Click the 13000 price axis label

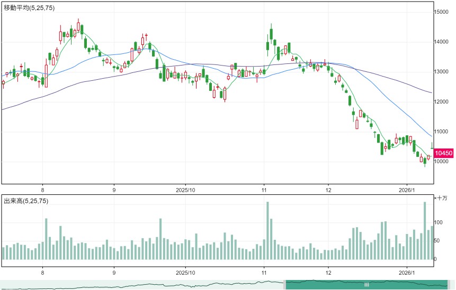click(441, 72)
